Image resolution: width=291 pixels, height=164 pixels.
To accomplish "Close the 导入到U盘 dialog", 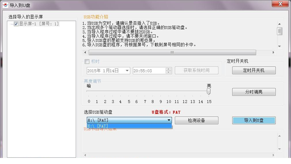I will [x=280, y=4].
